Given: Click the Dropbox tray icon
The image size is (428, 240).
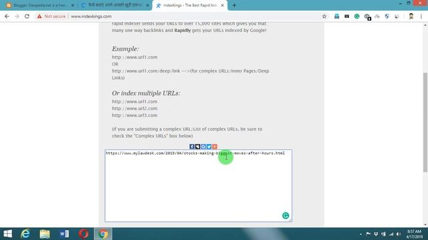Looking at the screenshot, I should (x=376, y=234).
